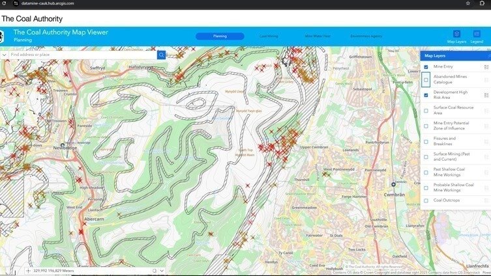Viewport: 491px width, 276px height.
Task: Expand the search source dropdown arrow
Action: tap(5, 55)
